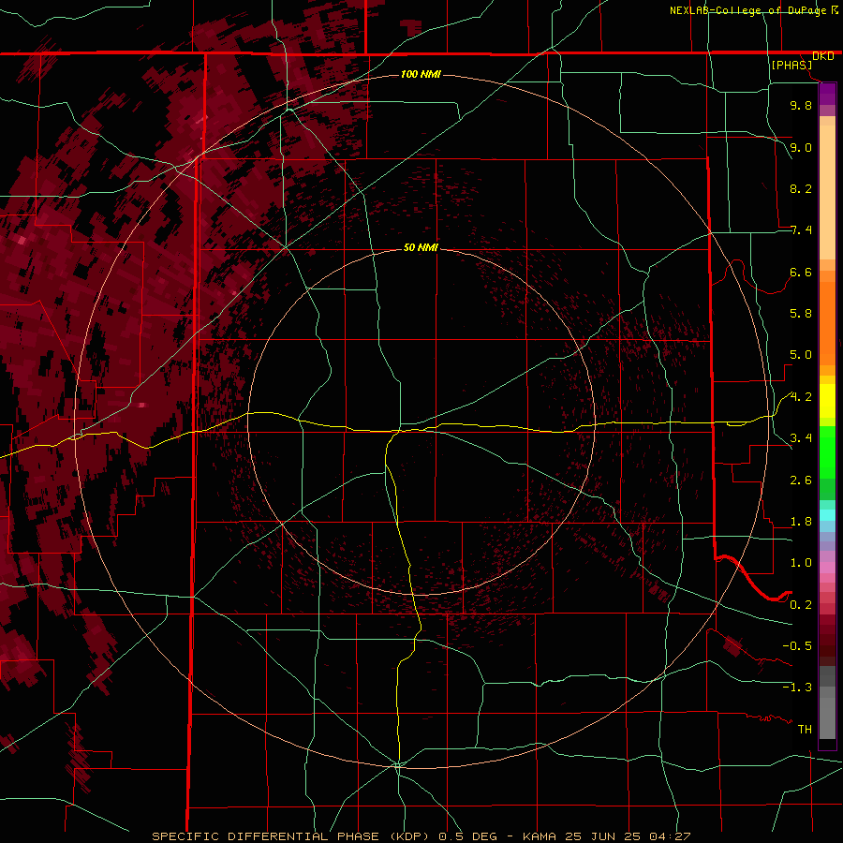Click the yellow band of the color scale
This screenshot has width=843, height=843.
827,401
